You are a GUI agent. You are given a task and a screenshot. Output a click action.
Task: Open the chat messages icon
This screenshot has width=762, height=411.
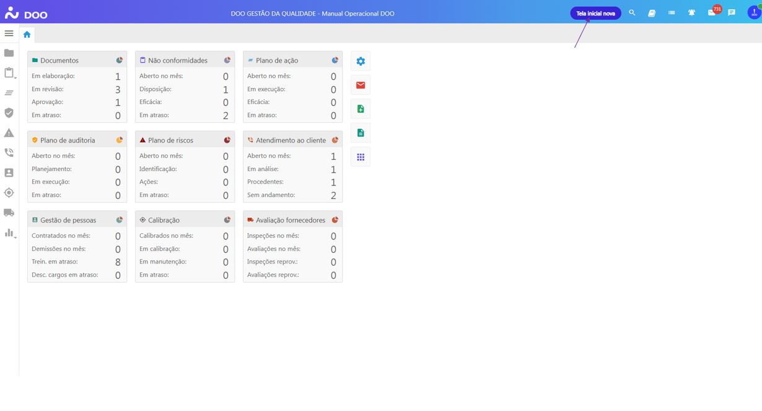click(732, 12)
